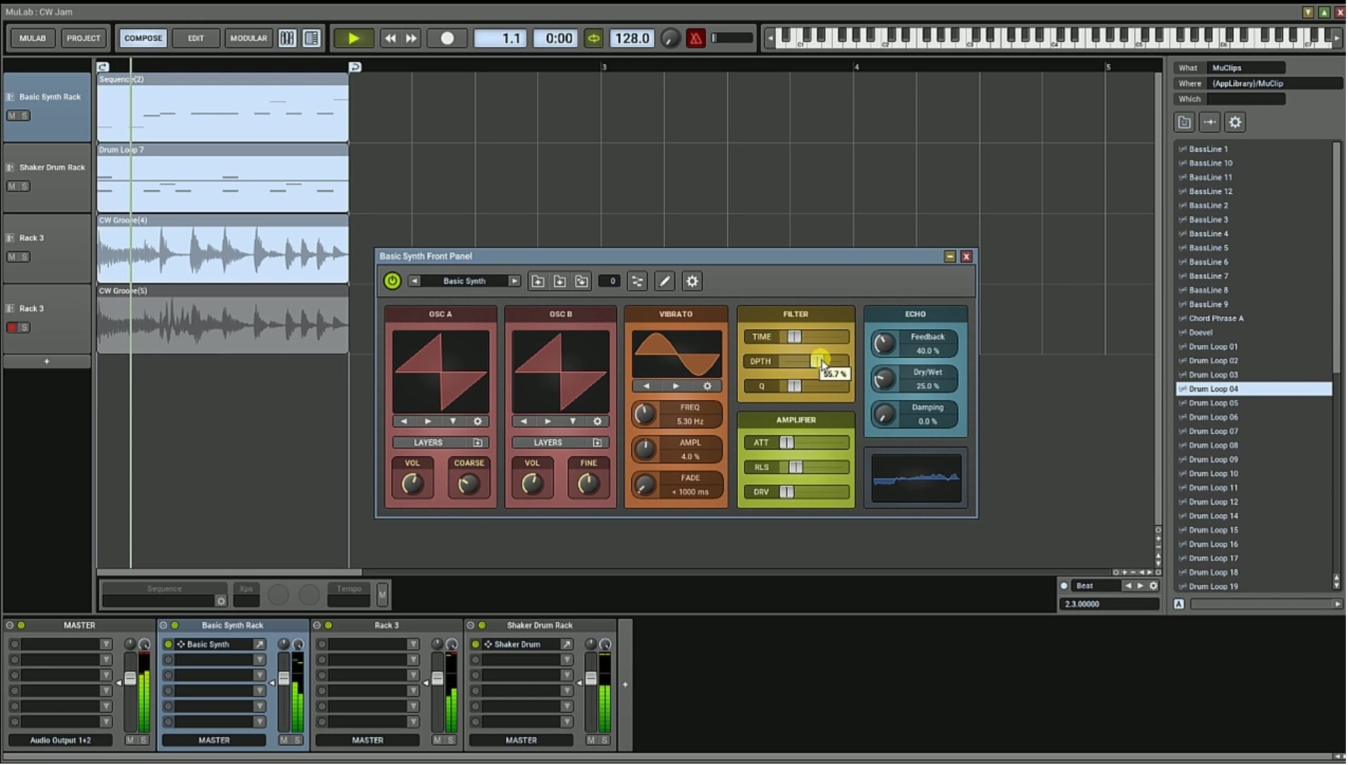The width and height of the screenshot is (1348, 765).
Task: Toggle the red metronome button
Action: tap(695, 38)
